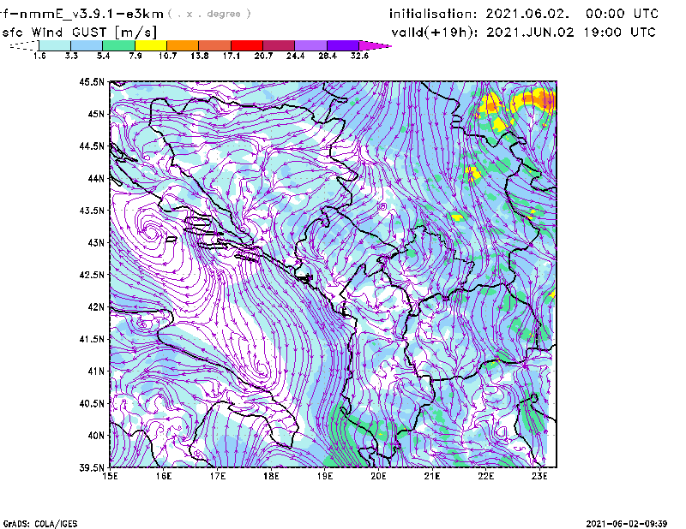Click the "42N" latitude label

tap(96, 306)
